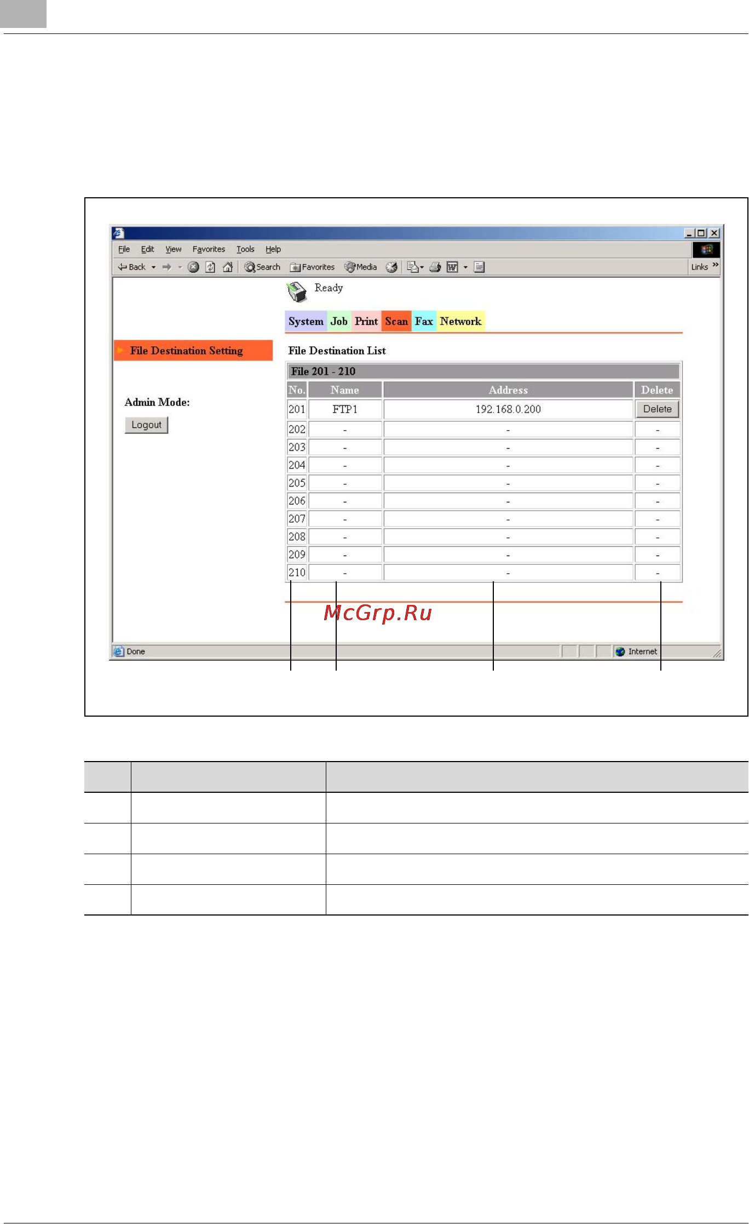Click the Back arrow button
749x1224 pixels.
click(131, 267)
